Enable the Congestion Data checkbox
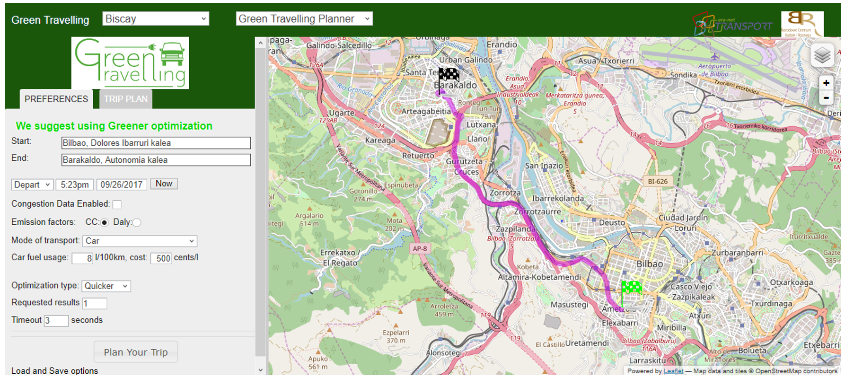Image resolution: width=845 pixels, height=378 pixels. (117, 204)
